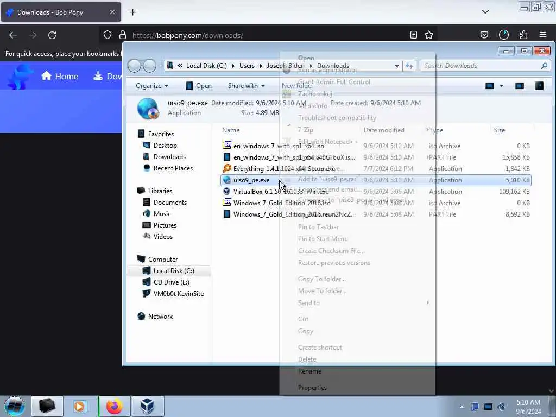Open the Firefox extensions puzzle icon

point(523,35)
